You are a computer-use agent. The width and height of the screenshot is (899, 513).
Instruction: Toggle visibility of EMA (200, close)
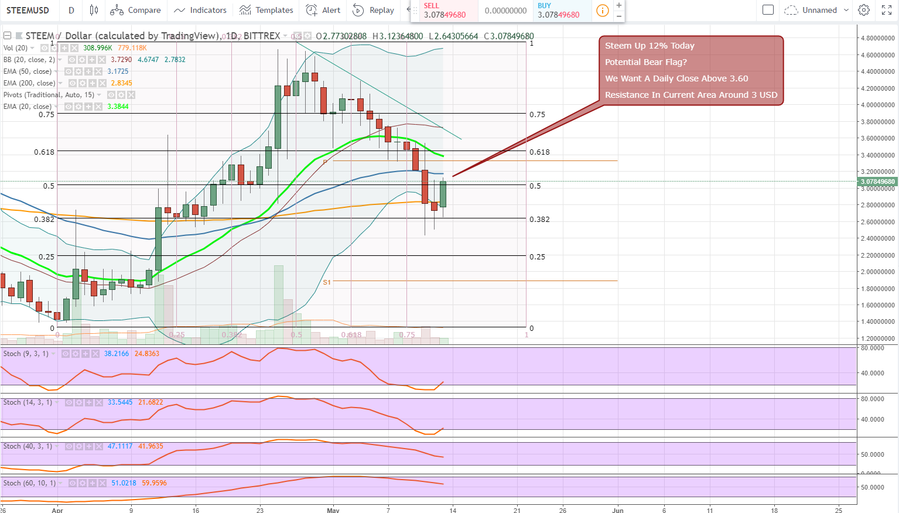(72, 83)
